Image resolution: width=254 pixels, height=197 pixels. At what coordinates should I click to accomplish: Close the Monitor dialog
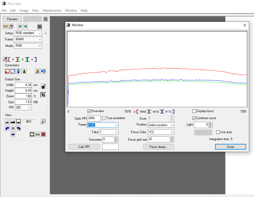(x=245, y=25)
